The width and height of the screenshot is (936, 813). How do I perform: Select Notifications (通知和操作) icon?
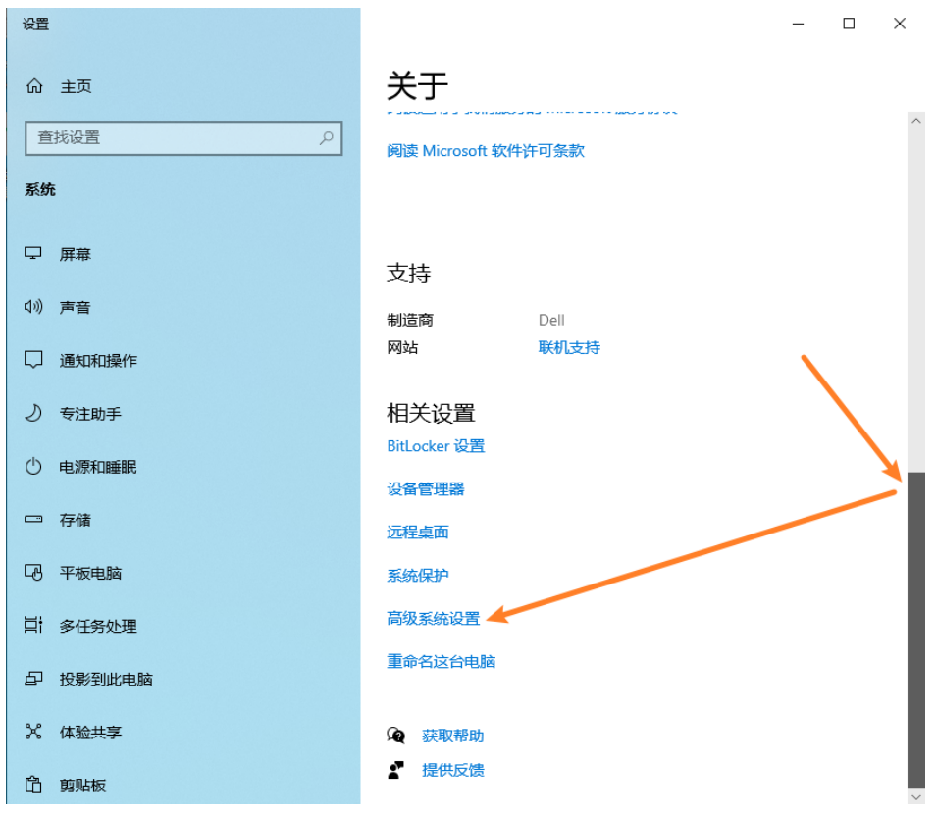point(34,360)
